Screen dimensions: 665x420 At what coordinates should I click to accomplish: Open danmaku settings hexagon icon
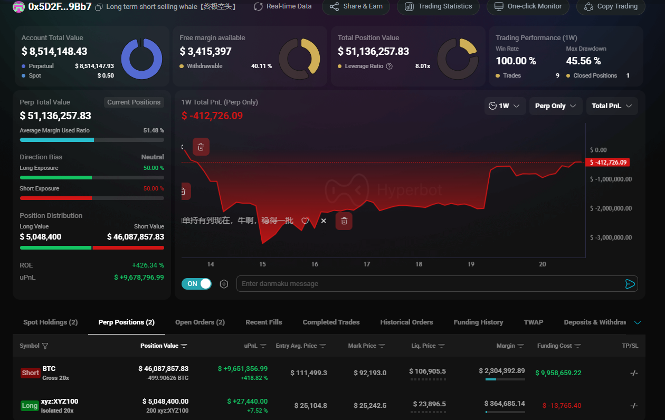[224, 284]
